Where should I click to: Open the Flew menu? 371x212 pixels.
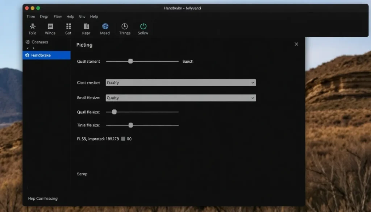58,17
